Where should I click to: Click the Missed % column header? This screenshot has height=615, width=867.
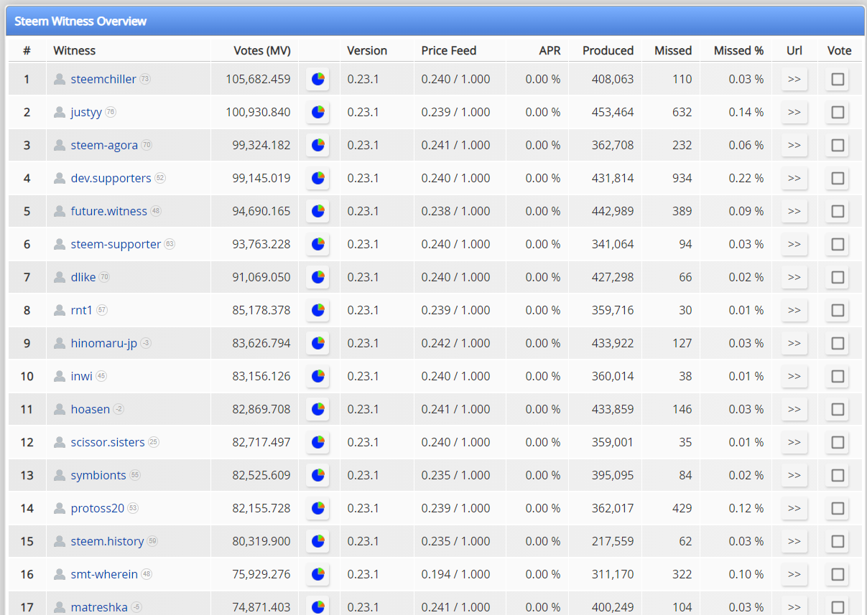click(738, 50)
